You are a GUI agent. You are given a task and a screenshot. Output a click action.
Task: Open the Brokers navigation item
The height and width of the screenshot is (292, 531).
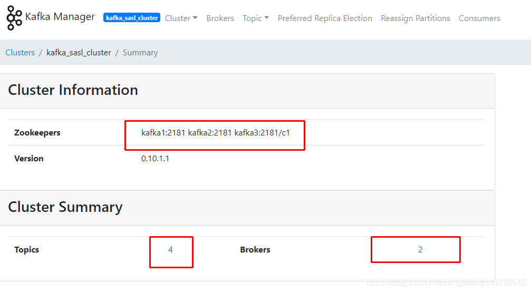(220, 18)
